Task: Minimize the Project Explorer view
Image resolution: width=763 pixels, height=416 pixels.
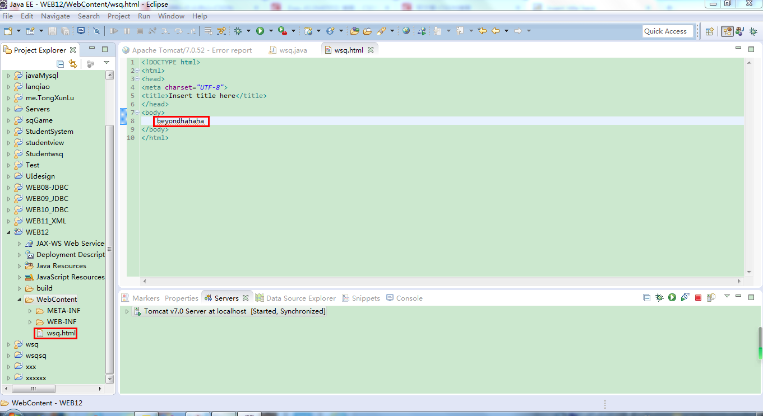Action: (91, 49)
